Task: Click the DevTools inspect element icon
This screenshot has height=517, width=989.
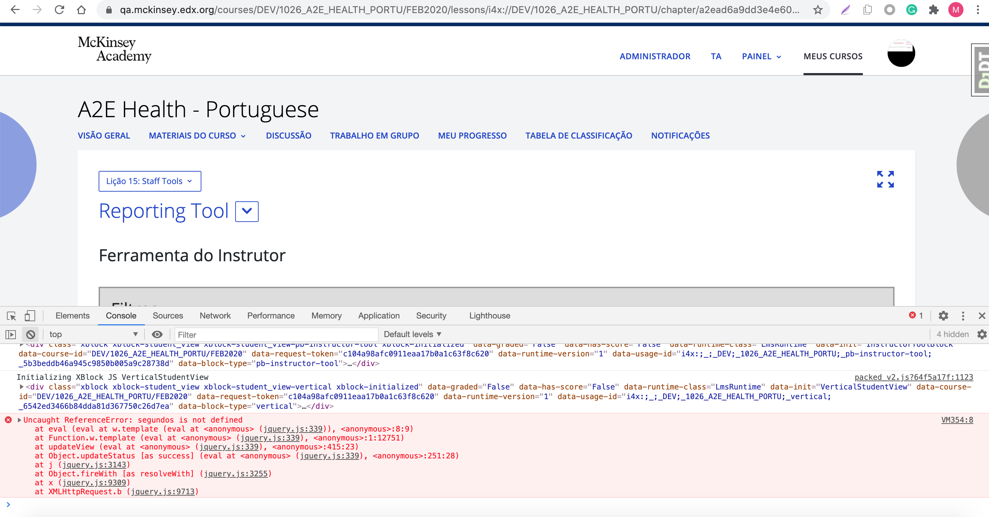Action: pos(11,316)
